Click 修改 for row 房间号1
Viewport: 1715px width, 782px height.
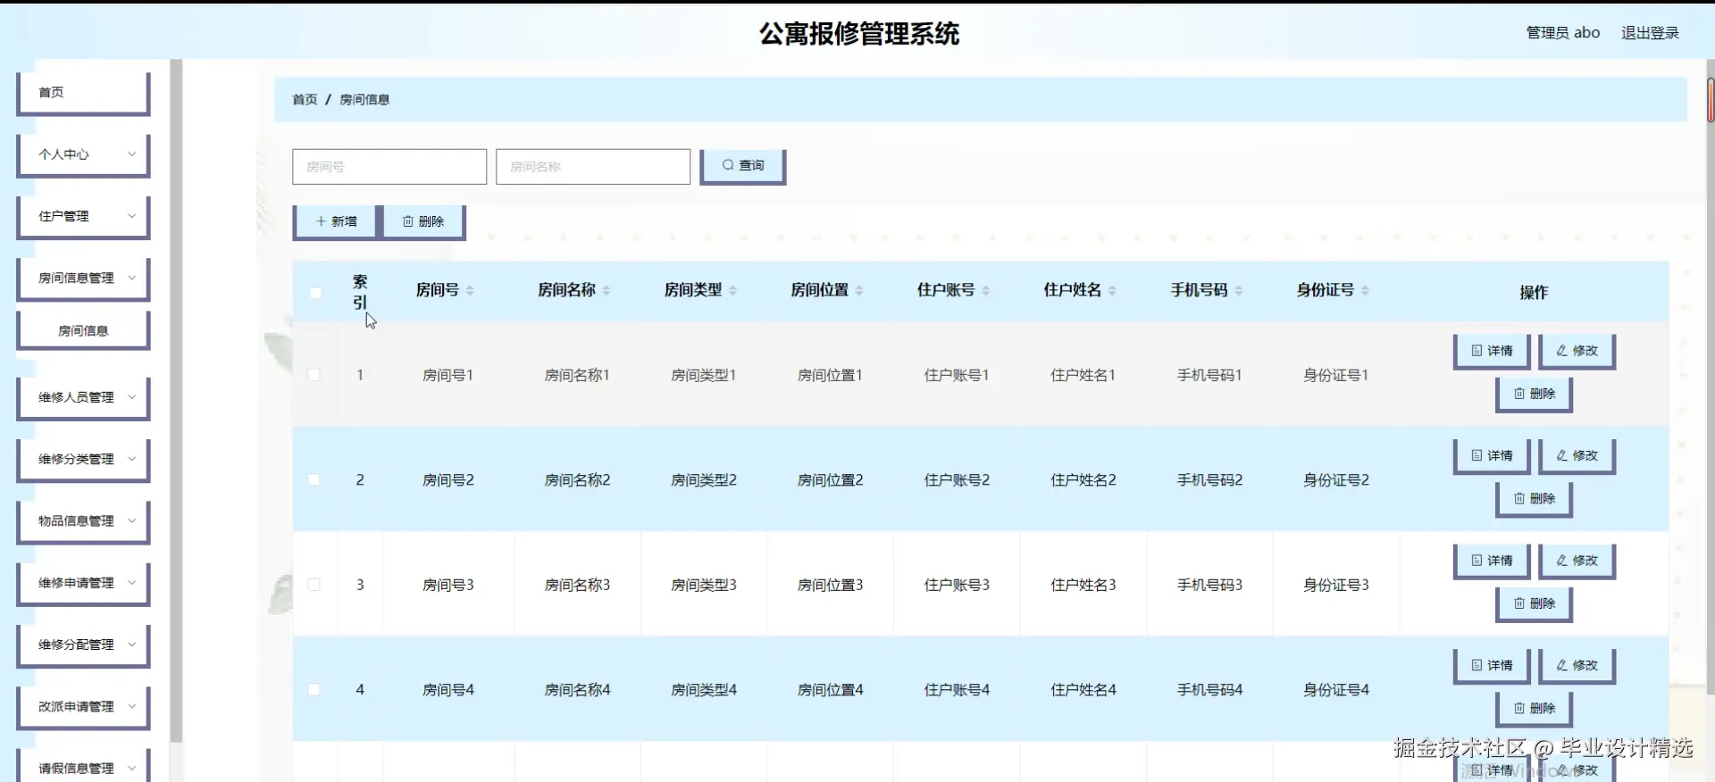coord(1577,351)
